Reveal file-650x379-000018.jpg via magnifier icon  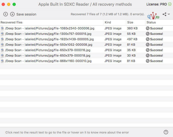(x=147, y=55)
